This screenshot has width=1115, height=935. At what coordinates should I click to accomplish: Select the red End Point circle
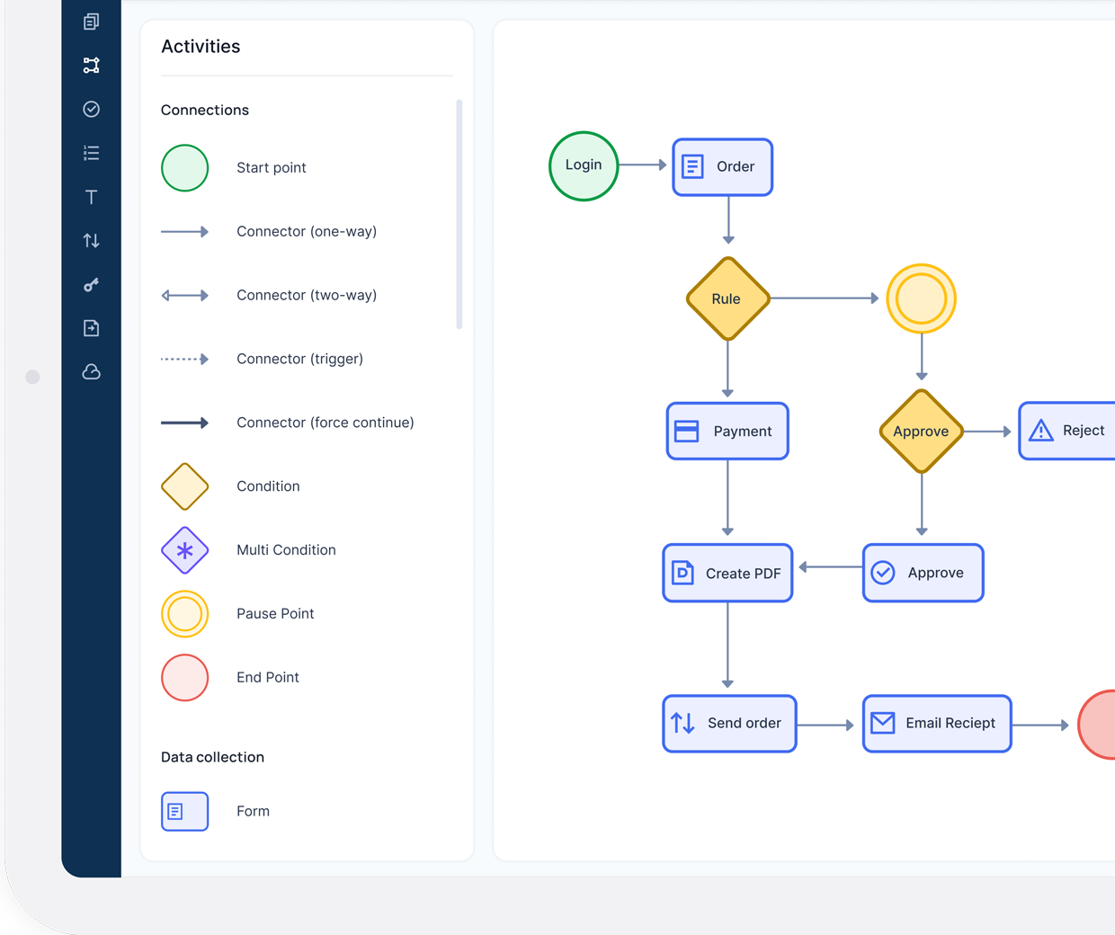pos(184,678)
